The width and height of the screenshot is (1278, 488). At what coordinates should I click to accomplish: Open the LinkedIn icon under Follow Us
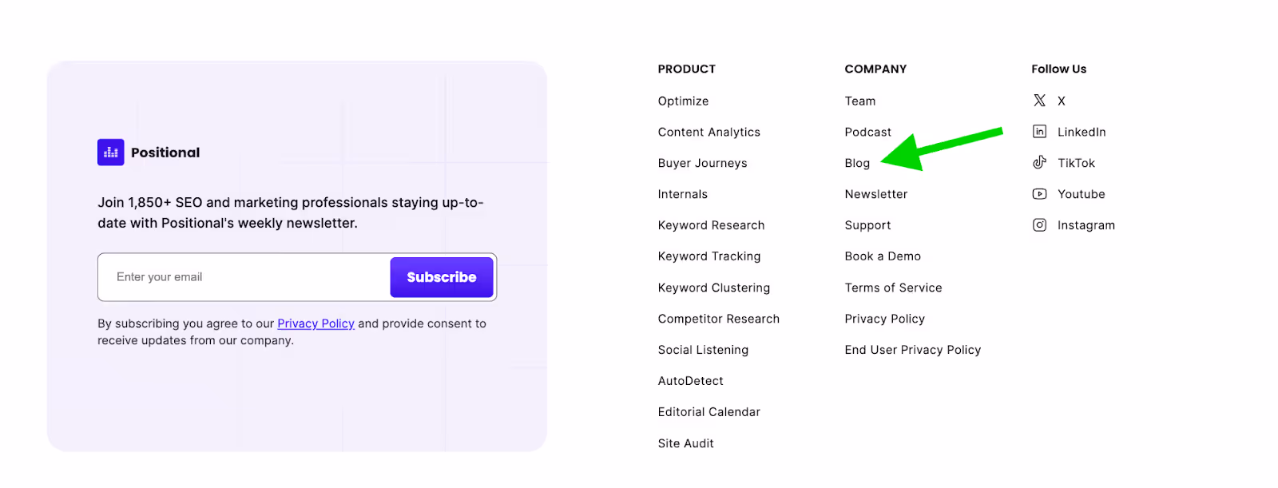click(x=1039, y=132)
